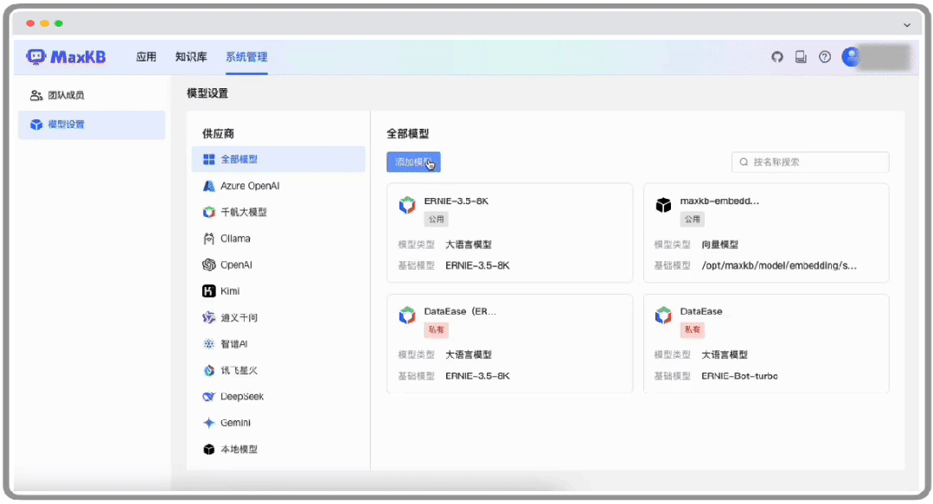Switch to the 知识库 tab
Screen dimensions: 933x504
191,57
